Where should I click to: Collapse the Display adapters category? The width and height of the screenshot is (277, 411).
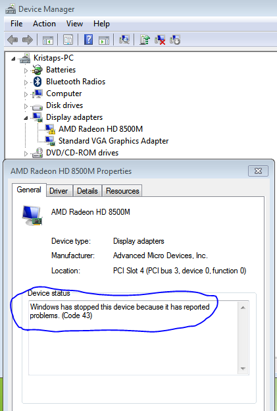coord(26,118)
